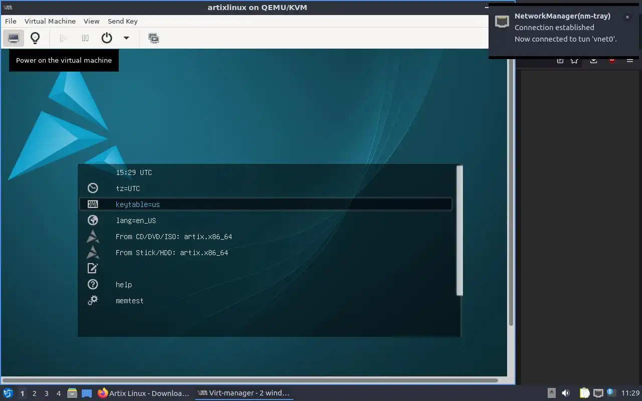642x401 pixels.
Task: Switch to desktop workspace 3
Action: 46,393
